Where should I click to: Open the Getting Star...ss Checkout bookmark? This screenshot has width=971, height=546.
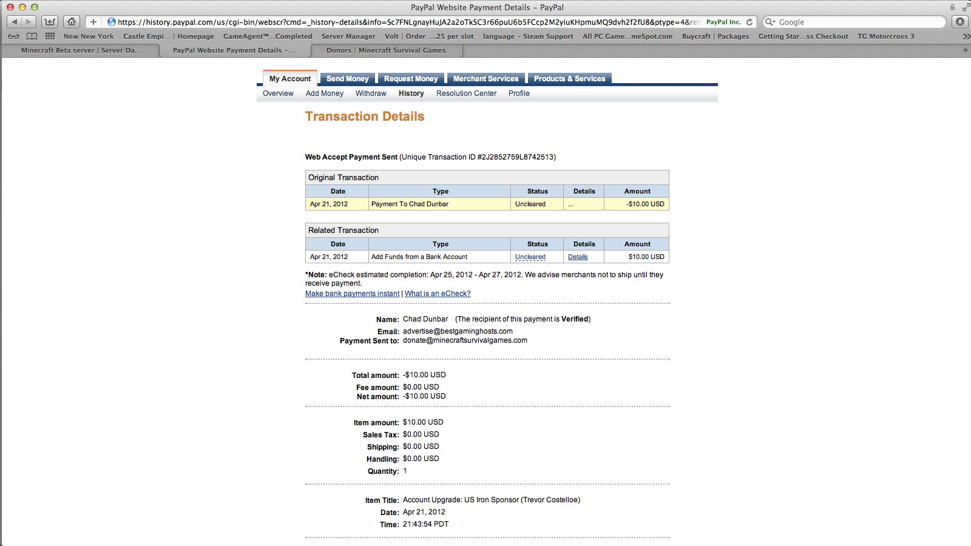coord(803,36)
